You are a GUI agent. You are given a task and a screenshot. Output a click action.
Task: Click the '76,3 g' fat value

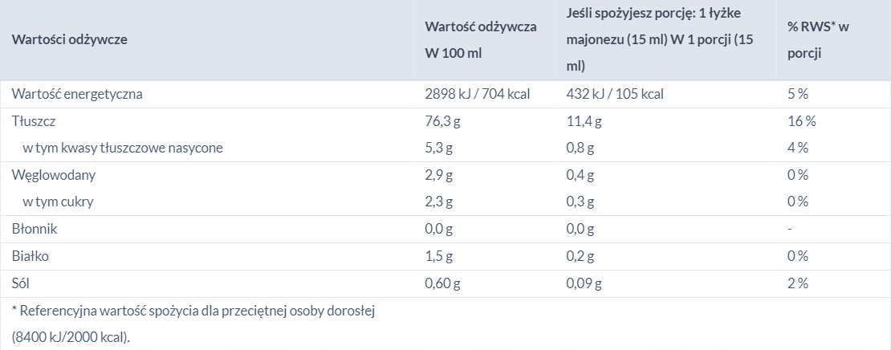click(442, 121)
